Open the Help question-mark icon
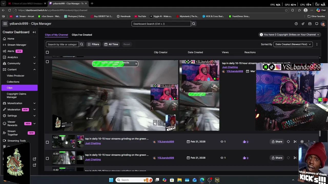328x184 pixels. click(x=296, y=24)
